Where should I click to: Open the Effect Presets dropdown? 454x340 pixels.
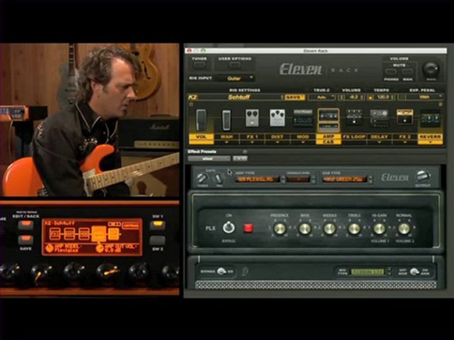tap(210, 159)
